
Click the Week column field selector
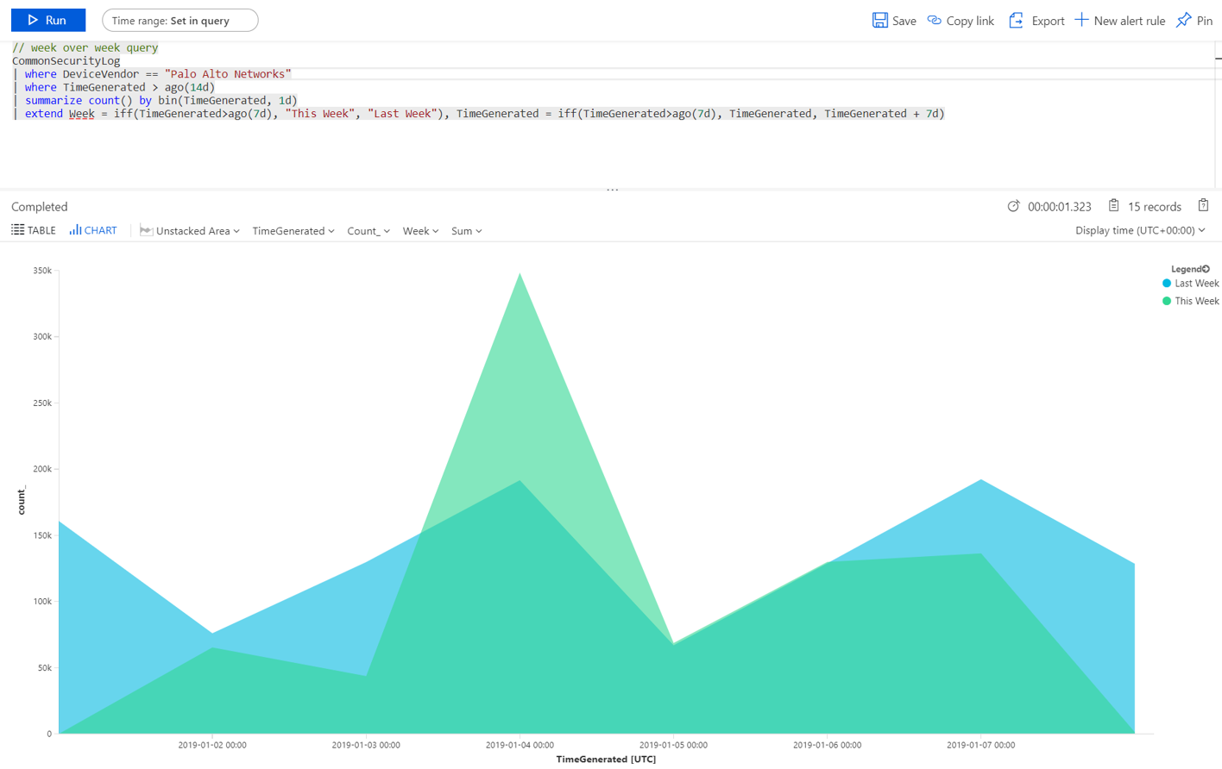point(419,230)
